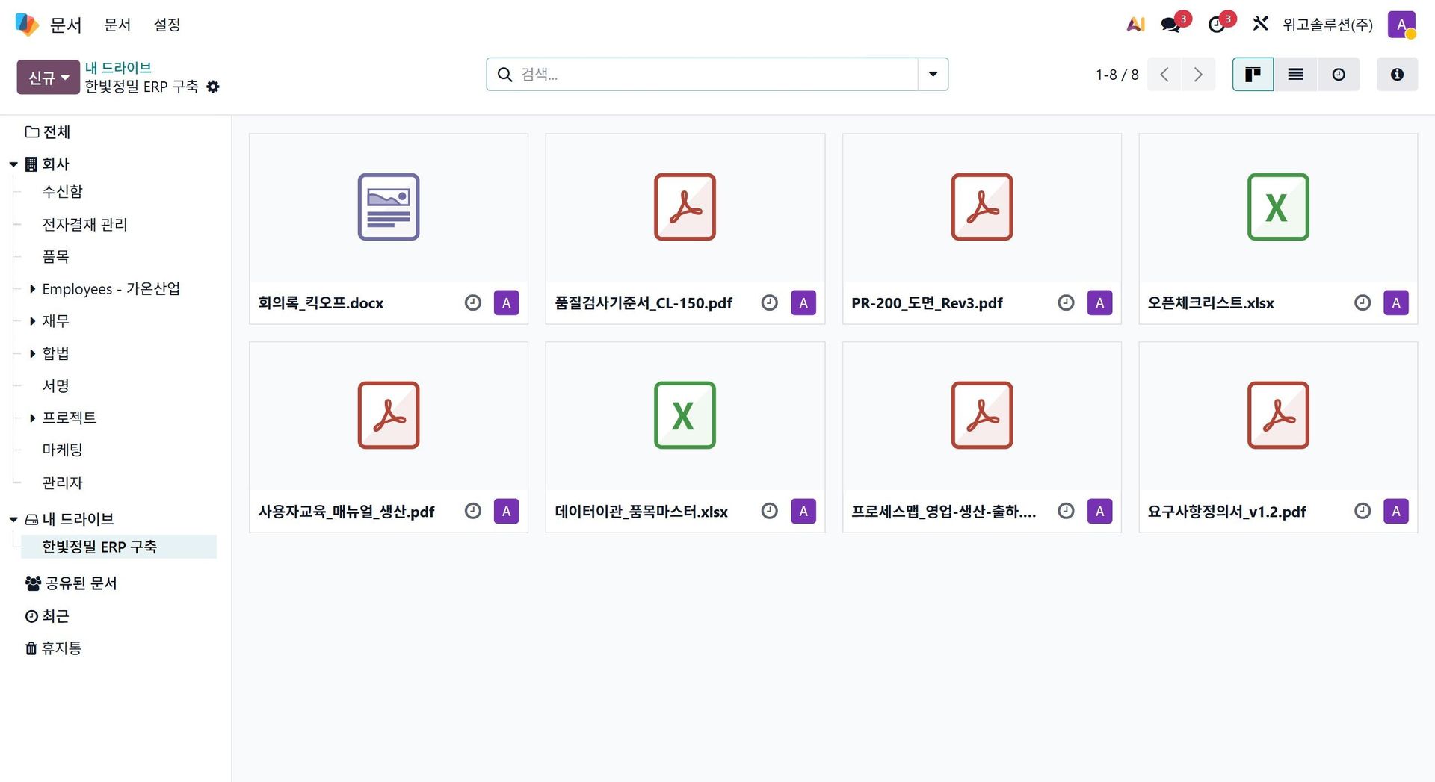Click owner avatar on PR-200_도면_Rev3.pdf
The width and height of the screenshot is (1435, 782).
[1099, 302]
